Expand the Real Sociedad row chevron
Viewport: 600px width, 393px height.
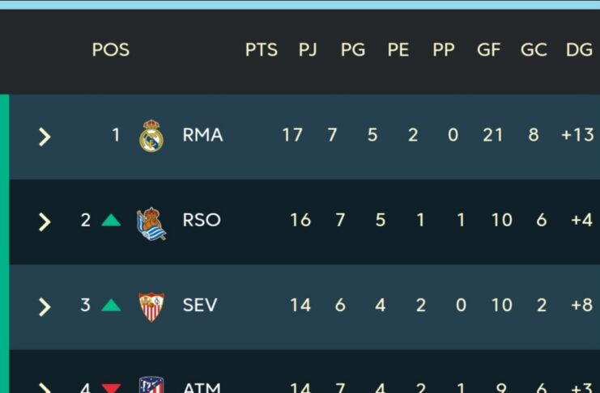[45, 222]
